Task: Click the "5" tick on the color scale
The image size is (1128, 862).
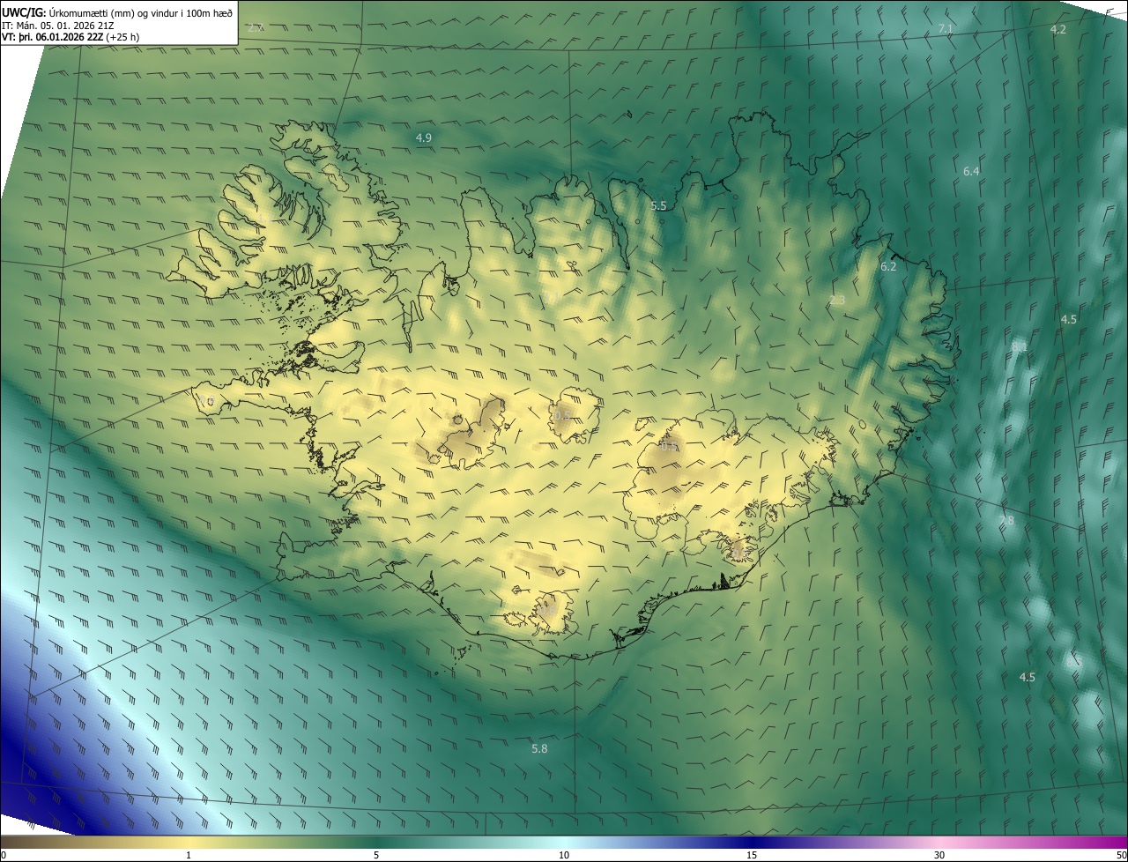Action: (376, 855)
